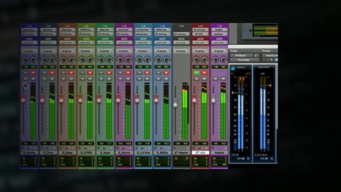Open no group selector on ST Master
The image size is (341, 192).
point(181,51)
